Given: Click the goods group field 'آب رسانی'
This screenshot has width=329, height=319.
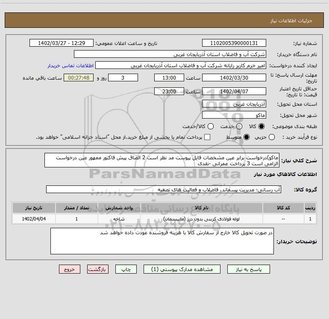Looking at the screenshot, I should tap(164, 189).
